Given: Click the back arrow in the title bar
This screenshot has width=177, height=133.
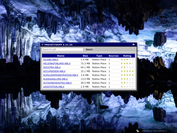Looking at the screenshot, I should (x=133, y=44).
